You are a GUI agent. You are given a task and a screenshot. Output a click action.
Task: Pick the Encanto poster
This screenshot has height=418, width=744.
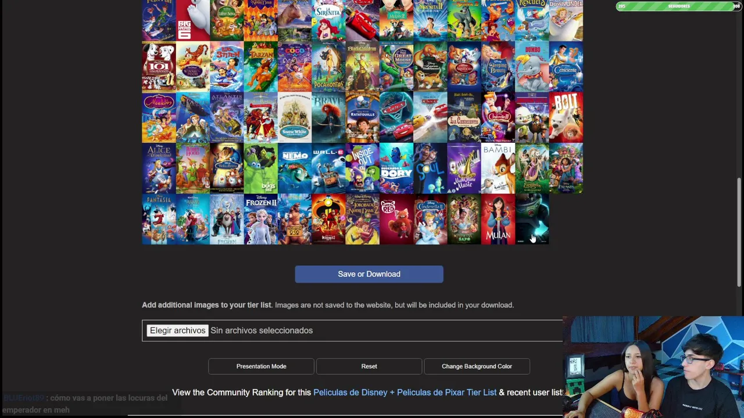click(x=566, y=168)
